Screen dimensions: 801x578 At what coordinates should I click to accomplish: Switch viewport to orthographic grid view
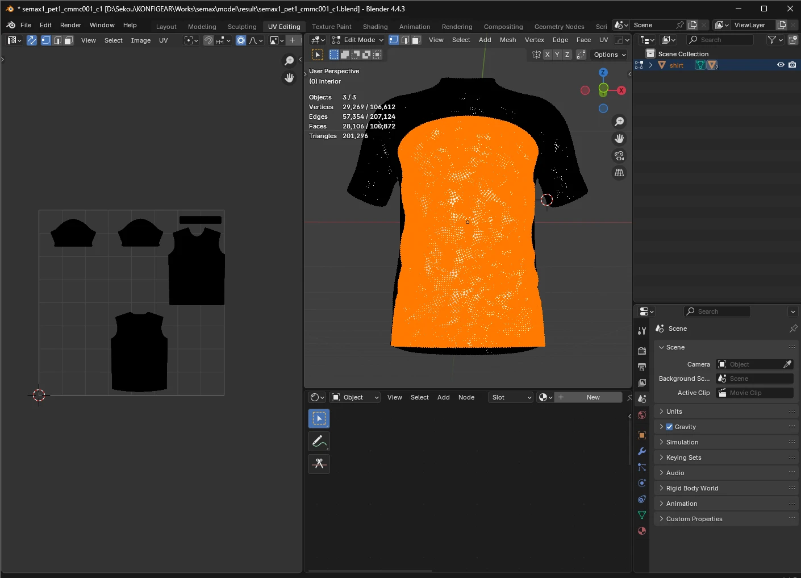(x=619, y=172)
